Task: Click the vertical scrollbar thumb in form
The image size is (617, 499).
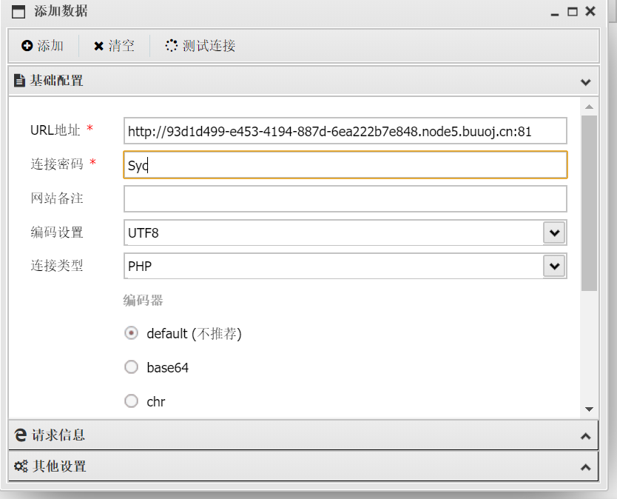Action: click(589, 203)
